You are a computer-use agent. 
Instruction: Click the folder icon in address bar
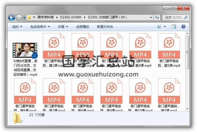(x=29, y=17)
